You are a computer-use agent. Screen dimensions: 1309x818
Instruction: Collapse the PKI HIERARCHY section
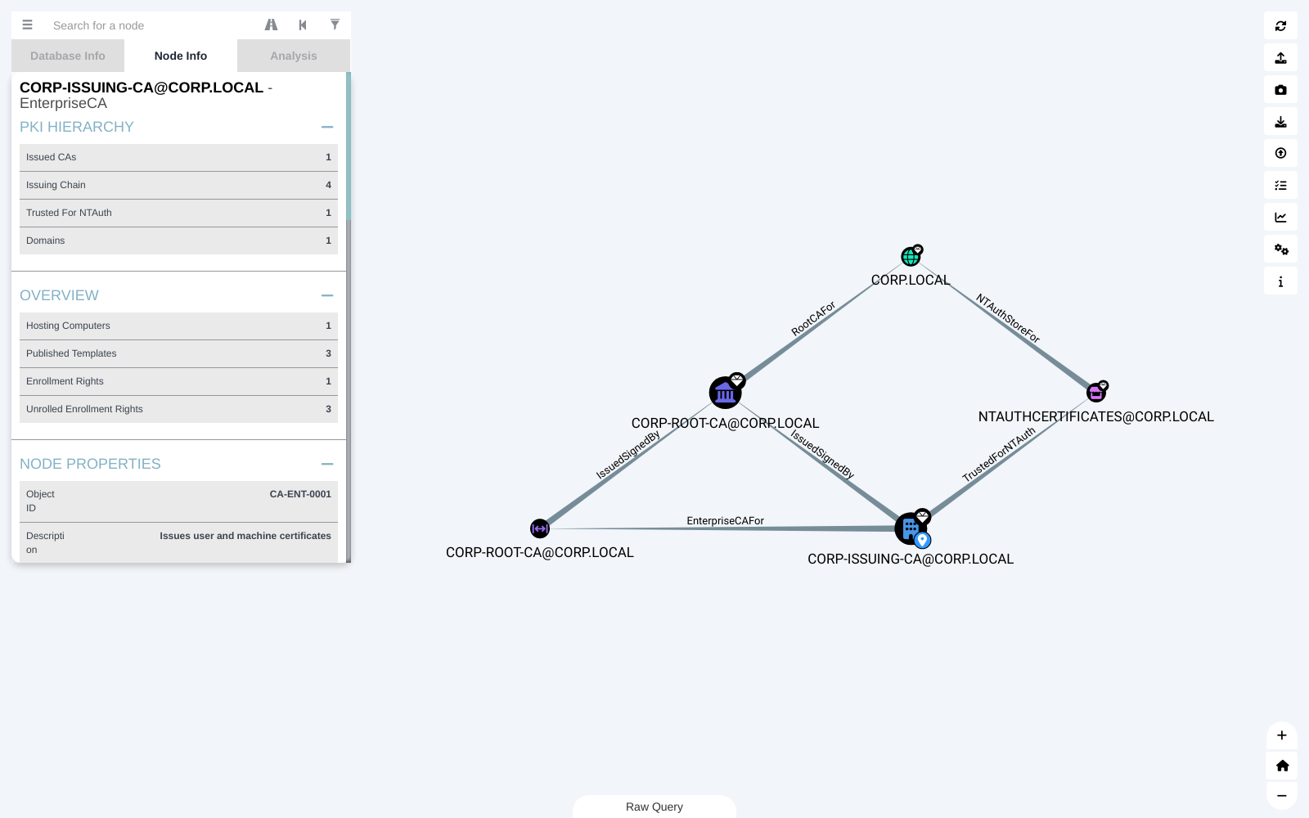click(x=327, y=127)
